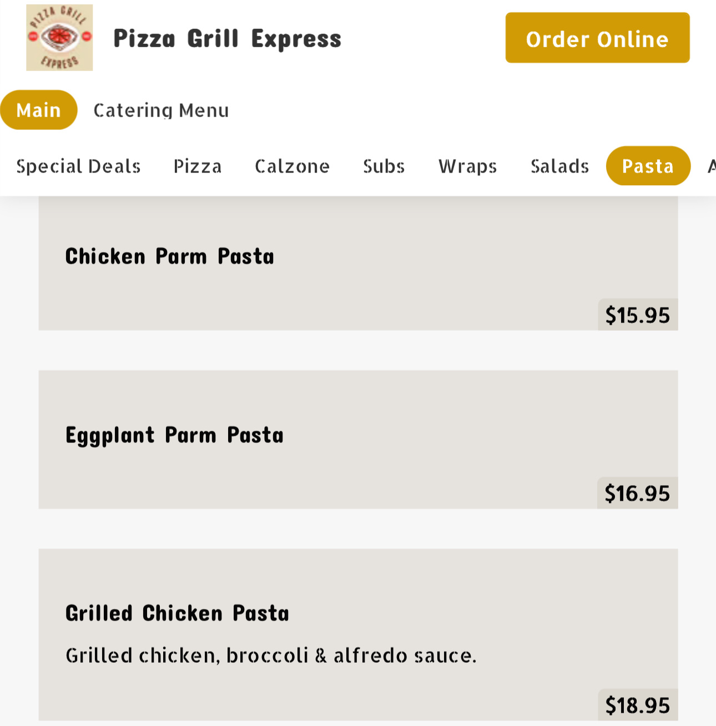Open the Eggplant Parm Pasta item
Screen dimensions: 716x726
(x=174, y=435)
